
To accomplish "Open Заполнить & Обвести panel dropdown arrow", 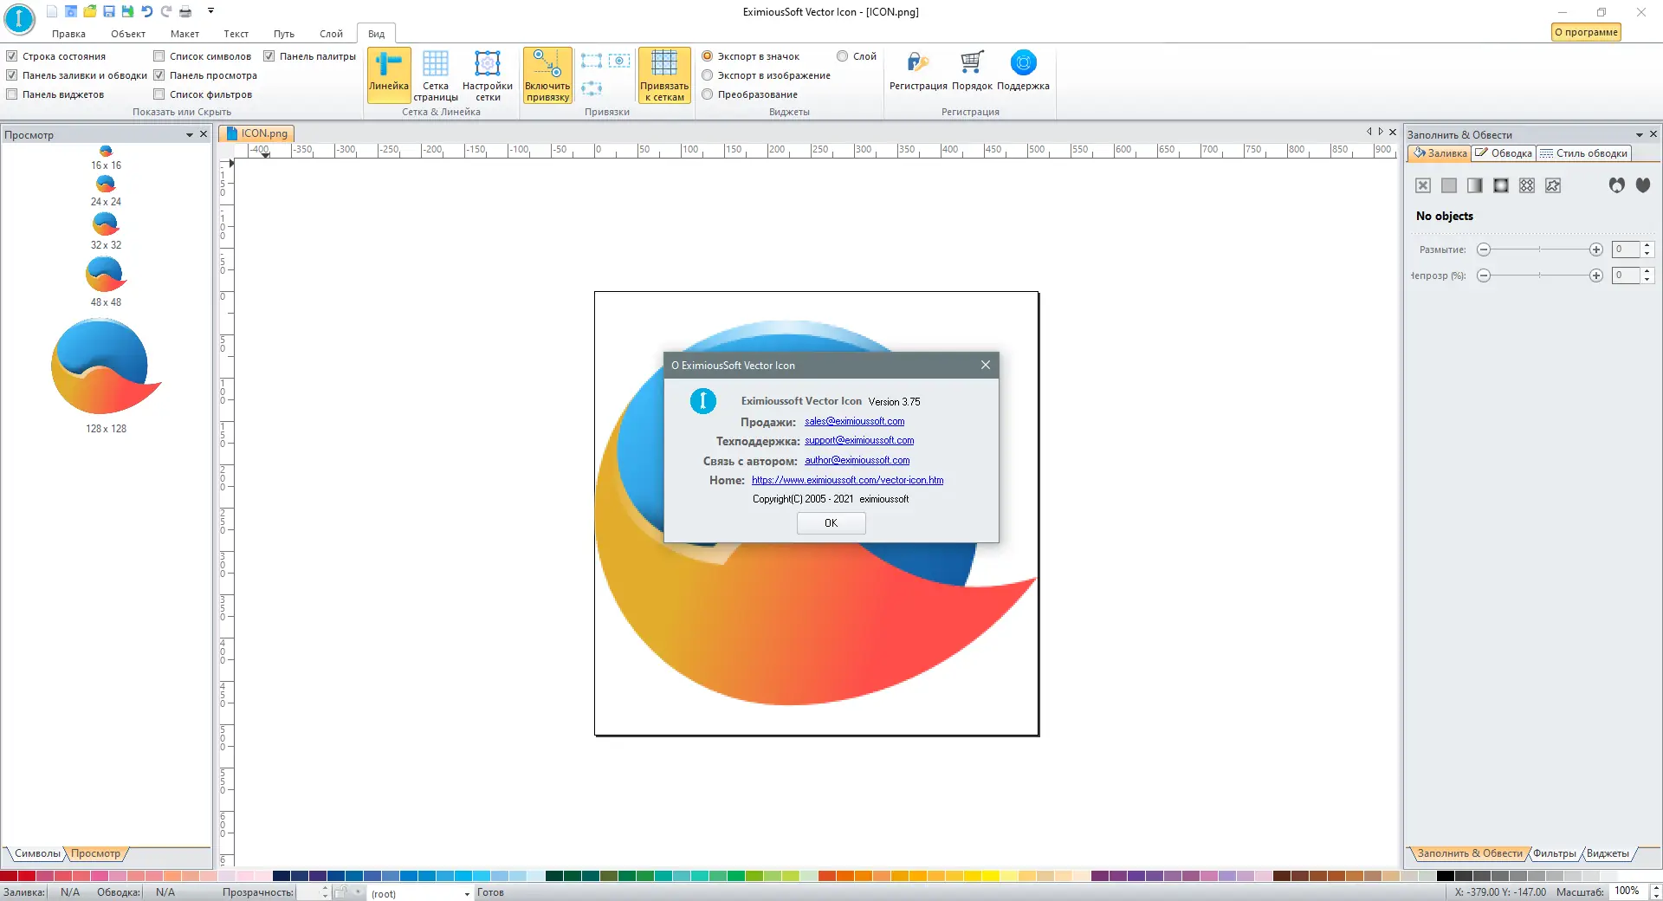I will [1639, 135].
